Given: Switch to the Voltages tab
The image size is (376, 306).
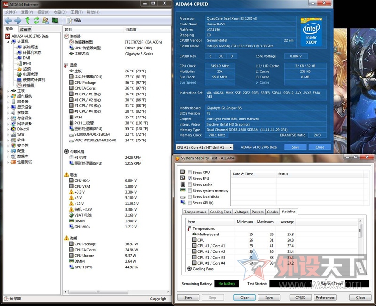Looking at the screenshot, I should (241, 212).
